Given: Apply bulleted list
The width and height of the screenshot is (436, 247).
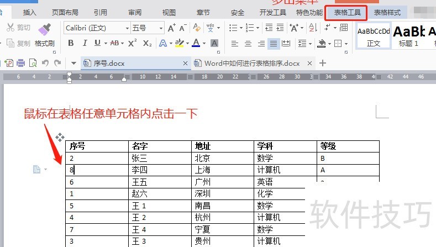Looking at the screenshot, I should click(233, 28).
